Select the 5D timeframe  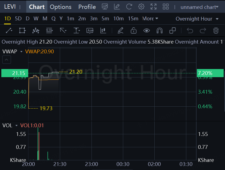[18, 19]
